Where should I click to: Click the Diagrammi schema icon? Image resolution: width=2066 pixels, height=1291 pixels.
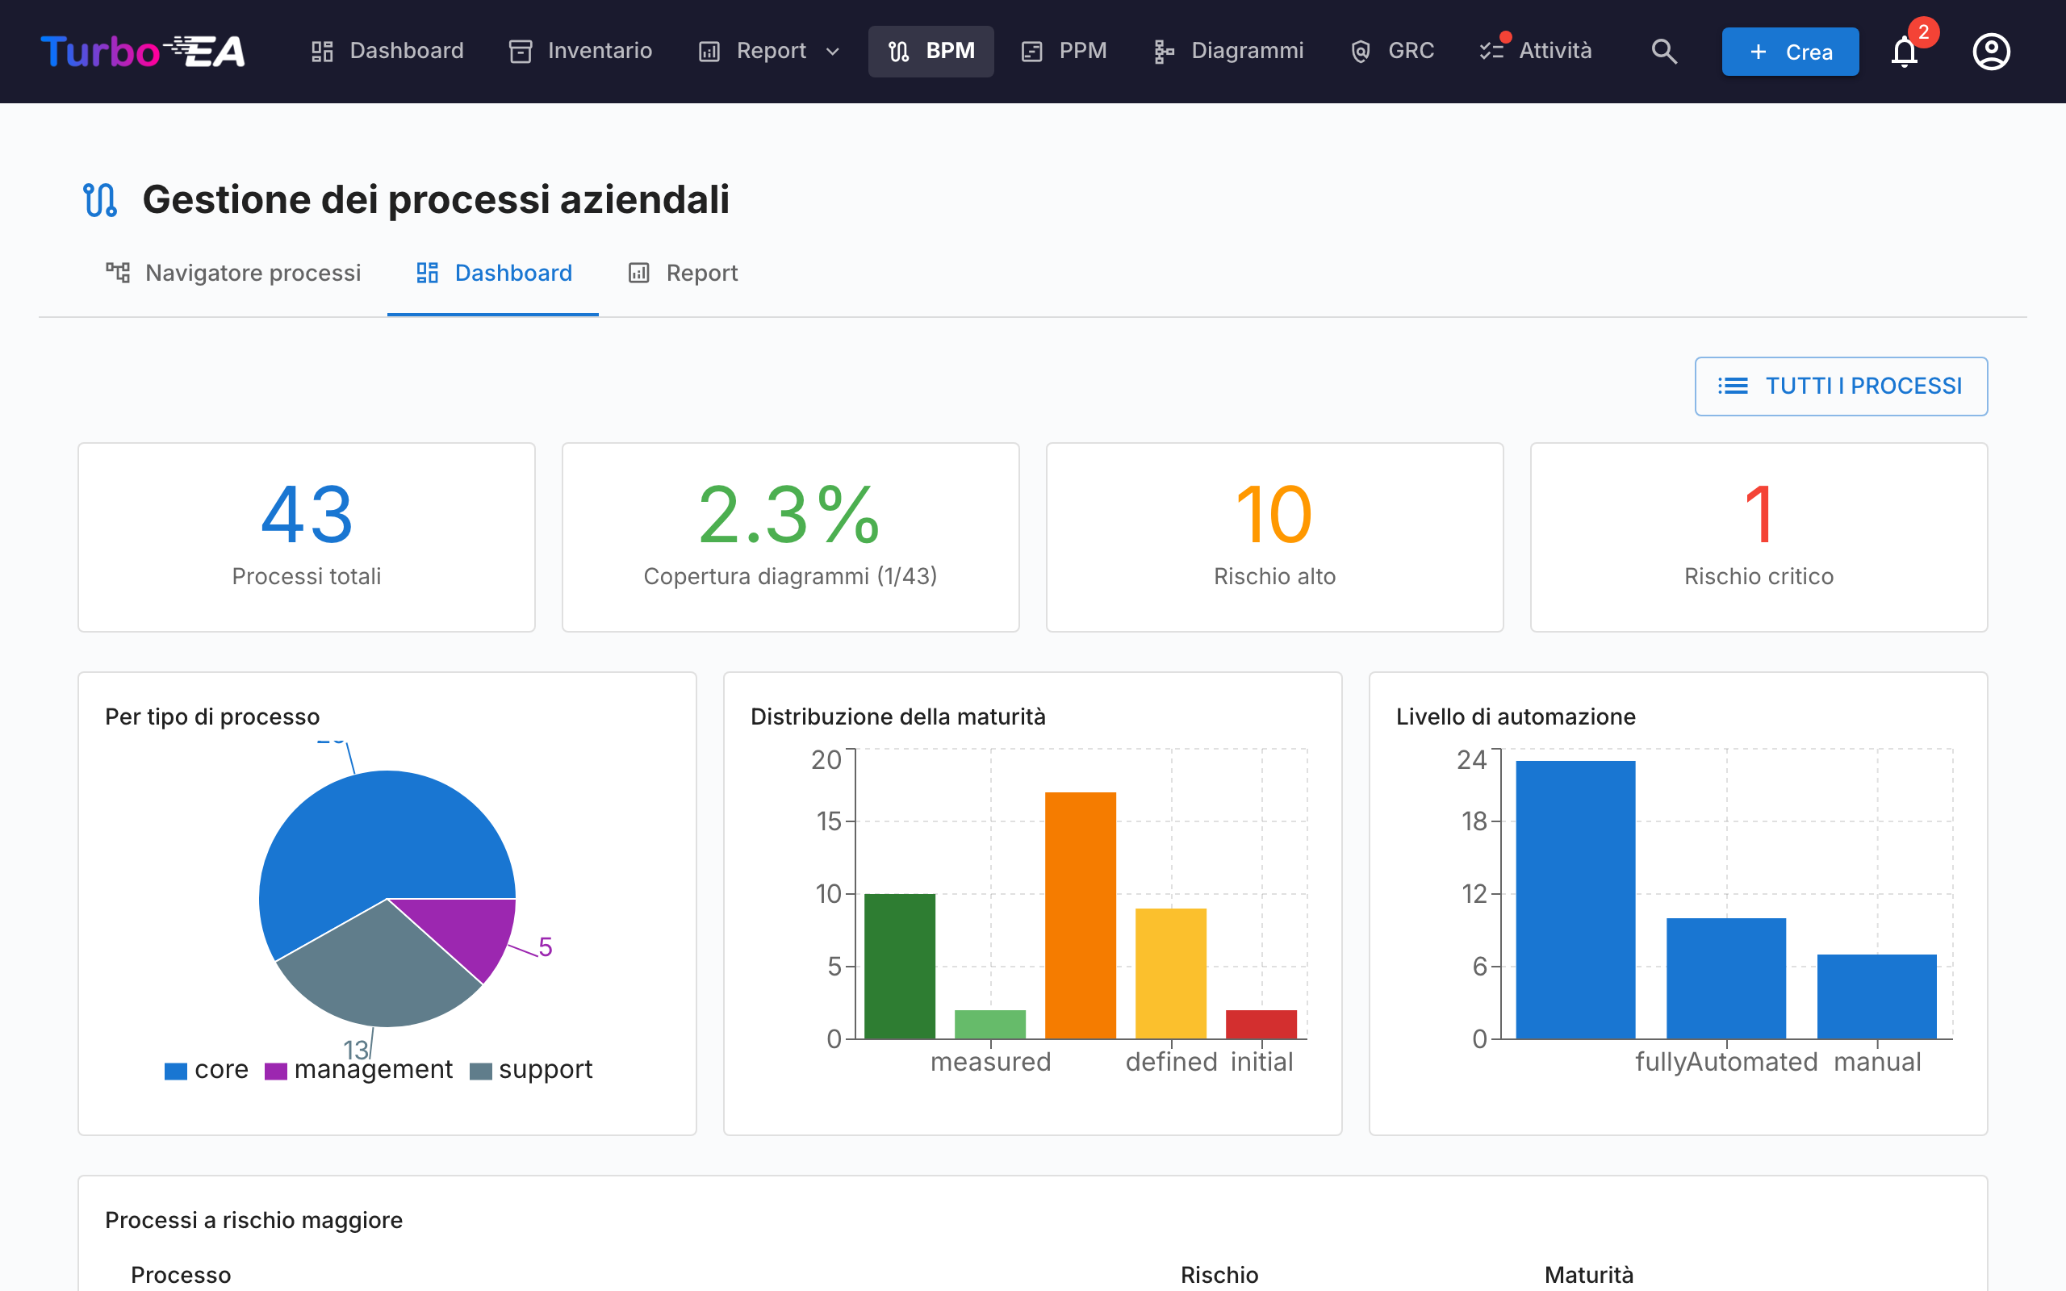pyautogui.click(x=1164, y=51)
